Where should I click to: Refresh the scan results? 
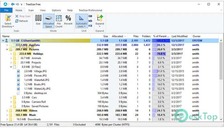(21, 21)
